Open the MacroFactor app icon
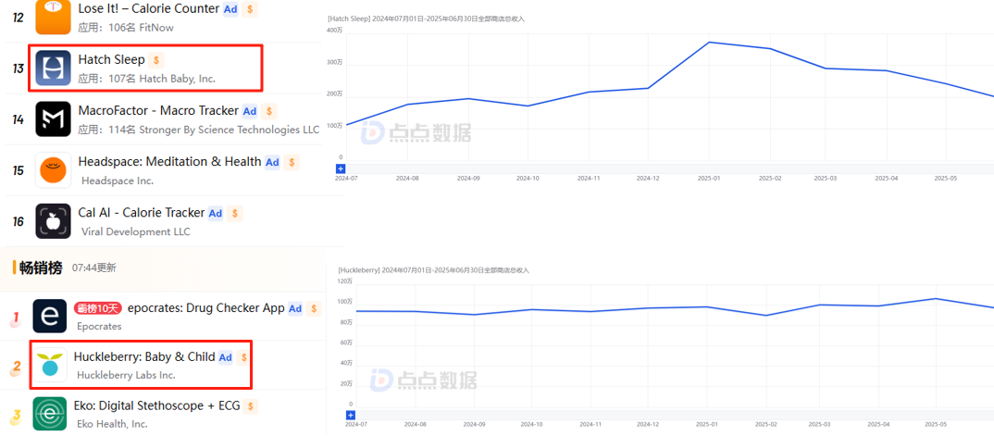The width and height of the screenshot is (994, 436). tap(53, 119)
